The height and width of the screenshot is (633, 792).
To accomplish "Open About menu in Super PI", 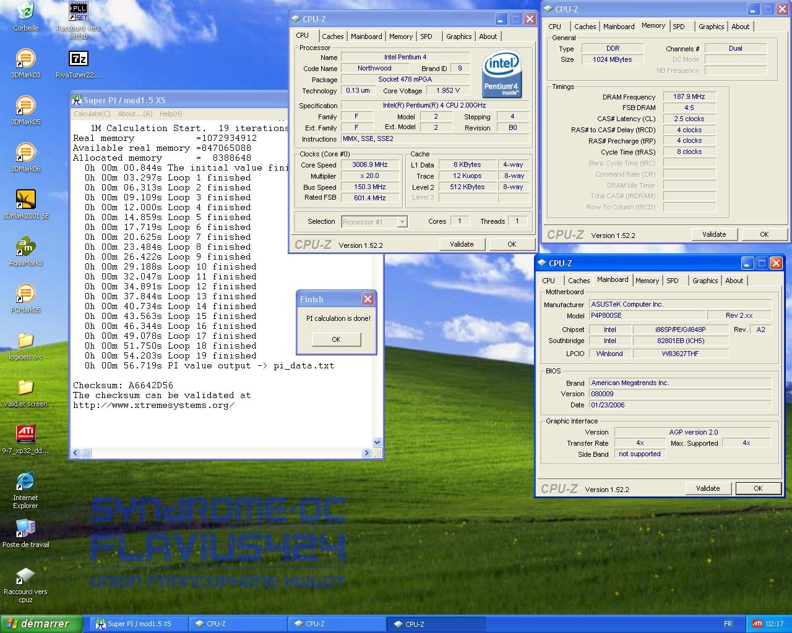I will (x=135, y=114).
